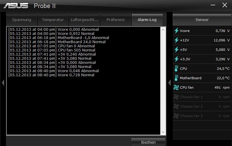This screenshot has height=146, width=232.
Task: Click the Chassis fan 2 icon
Action: [176, 106]
